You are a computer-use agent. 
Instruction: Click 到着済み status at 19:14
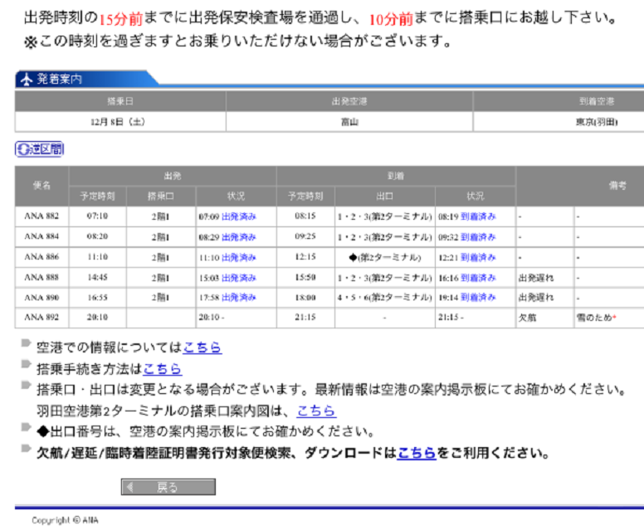pos(478,297)
